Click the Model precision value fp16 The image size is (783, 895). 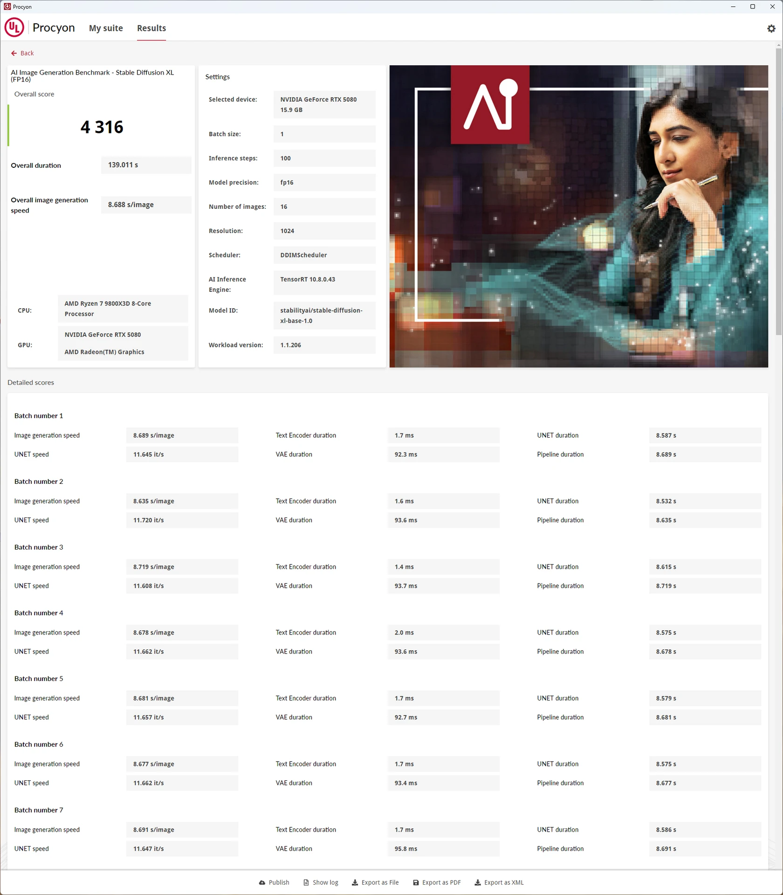pyautogui.click(x=324, y=182)
